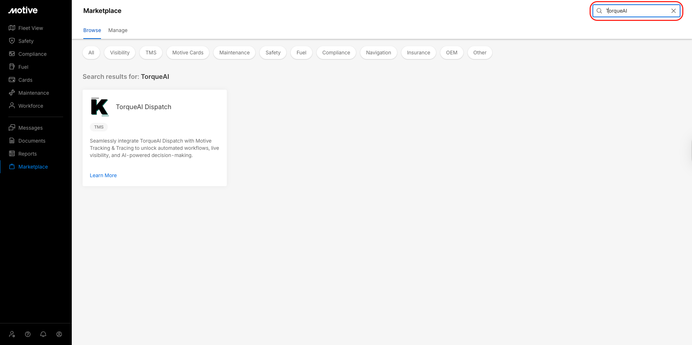Filter by Visibility category
The image size is (692, 345).
[120, 53]
